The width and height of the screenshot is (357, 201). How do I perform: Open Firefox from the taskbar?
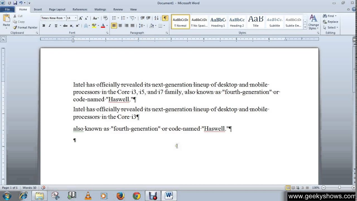(x=120, y=196)
